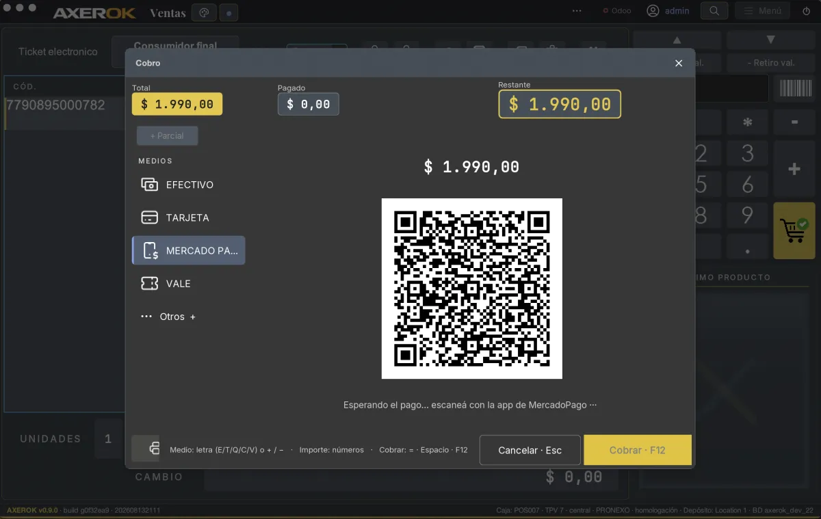Click the large $ 1.990,00 amount above QR
Screen dimensions: 821x519
coord(471,166)
